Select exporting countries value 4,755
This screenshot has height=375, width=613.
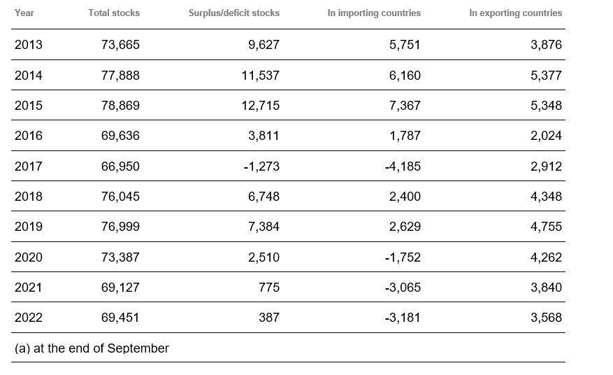(546, 227)
